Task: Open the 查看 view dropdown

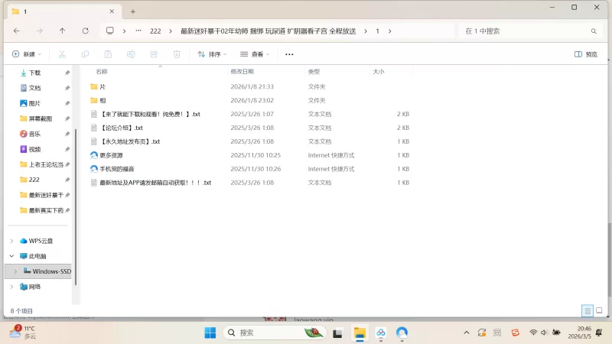Action: click(256, 54)
